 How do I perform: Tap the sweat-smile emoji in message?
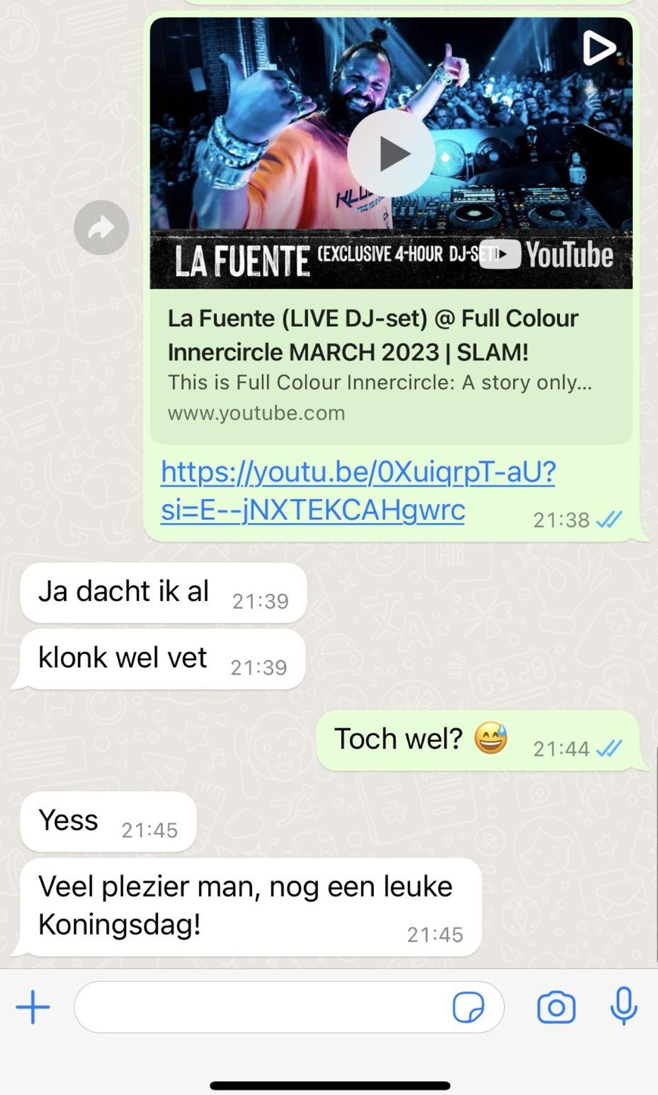coord(491,738)
